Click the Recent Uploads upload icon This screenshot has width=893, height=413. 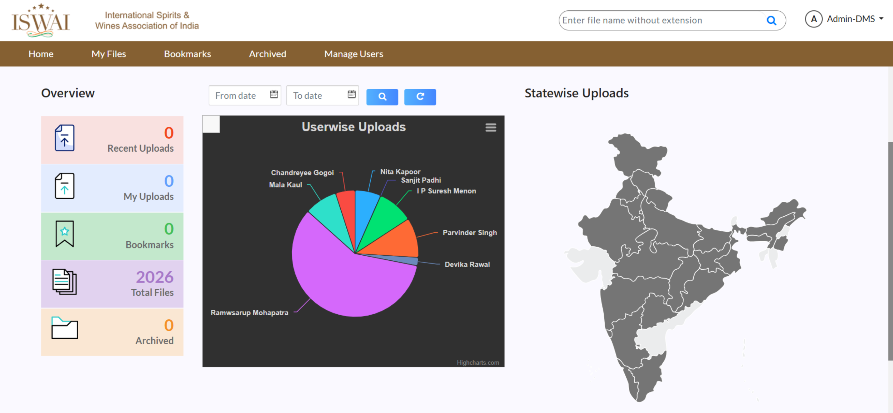pos(65,138)
